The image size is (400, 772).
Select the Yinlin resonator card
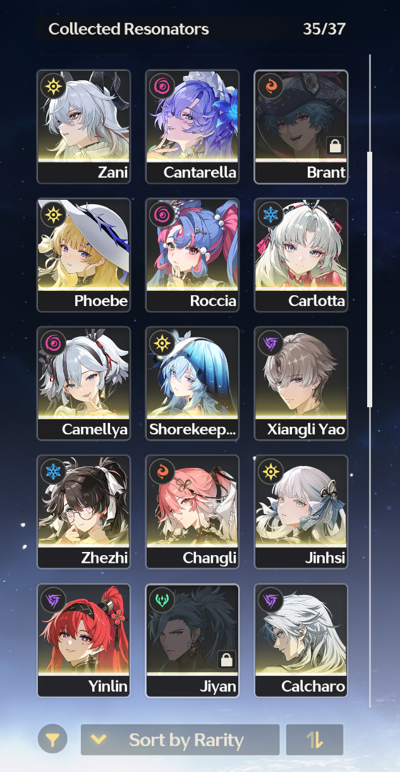point(83,640)
